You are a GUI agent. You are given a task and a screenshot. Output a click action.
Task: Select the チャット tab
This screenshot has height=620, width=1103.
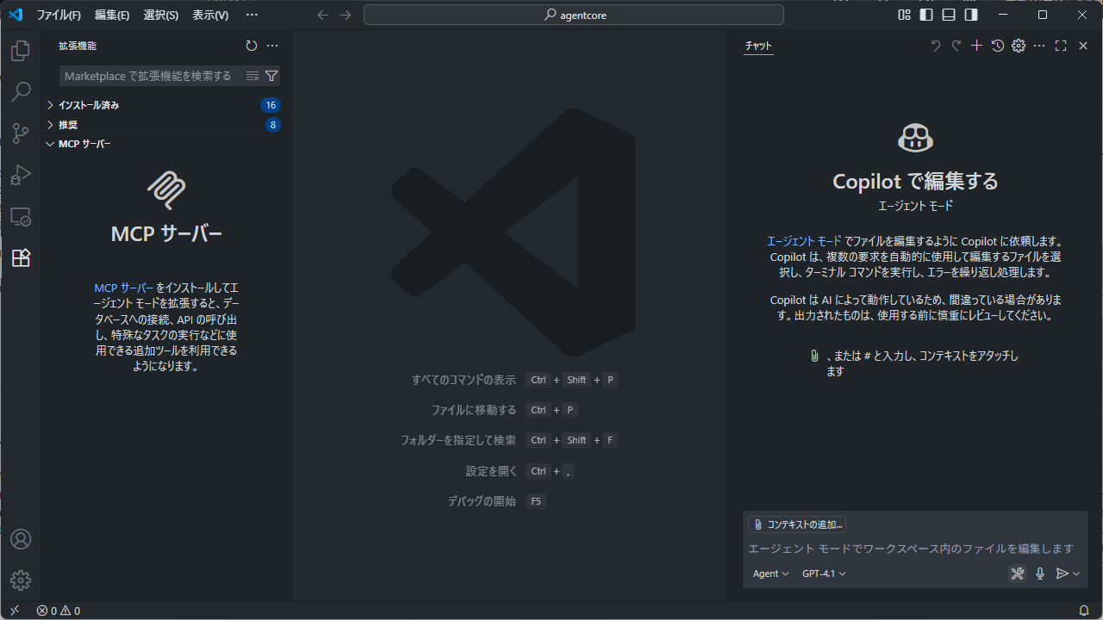click(759, 46)
